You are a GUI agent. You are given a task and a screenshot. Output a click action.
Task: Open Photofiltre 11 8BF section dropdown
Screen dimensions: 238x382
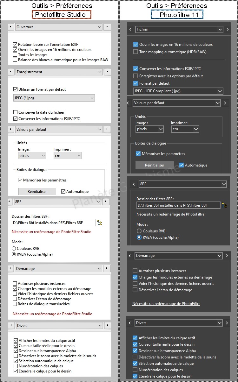183,184
